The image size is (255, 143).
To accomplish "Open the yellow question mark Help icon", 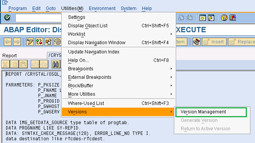I will coord(224,18).
